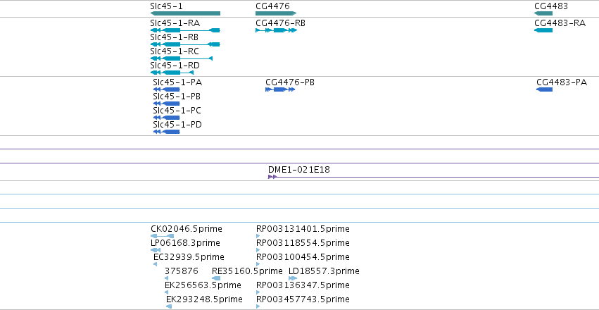Click the Slc45-1-RA label text

[175, 23]
